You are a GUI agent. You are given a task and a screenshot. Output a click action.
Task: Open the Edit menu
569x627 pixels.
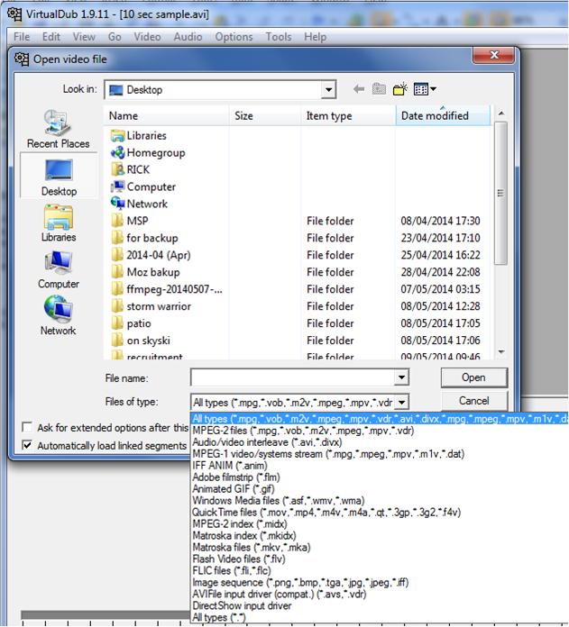pos(51,37)
